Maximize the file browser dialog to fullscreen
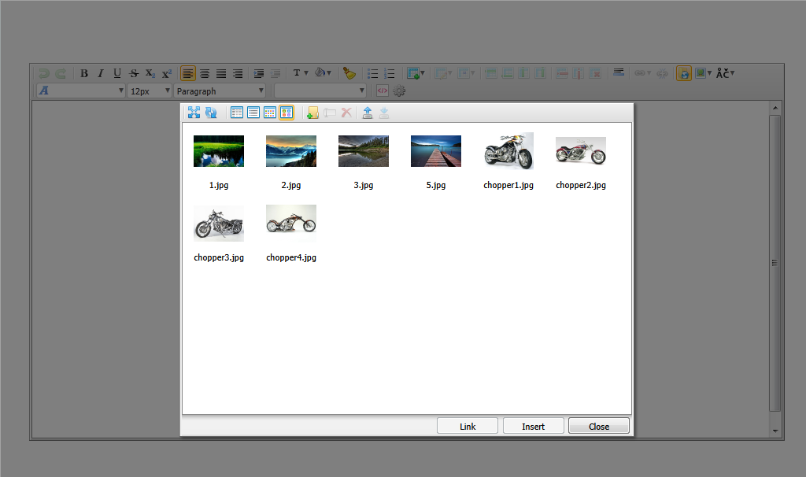The image size is (806, 477). click(194, 113)
